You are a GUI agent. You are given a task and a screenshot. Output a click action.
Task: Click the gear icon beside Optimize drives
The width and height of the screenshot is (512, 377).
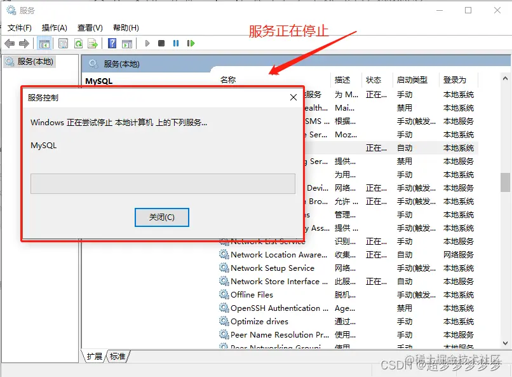pos(224,322)
